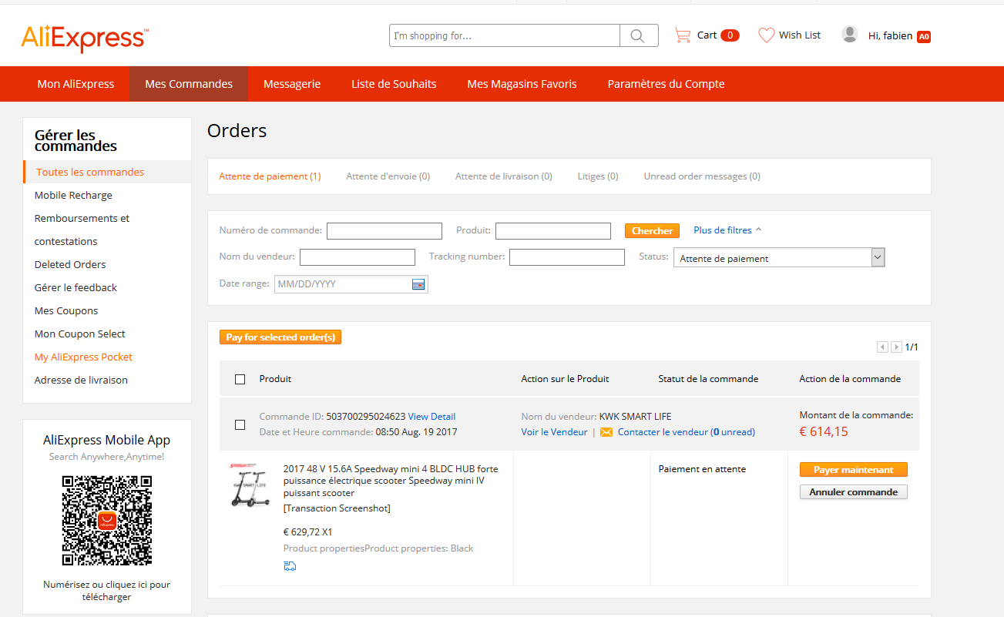Image resolution: width=1004 pixels, height=617 pixels.
Task: Go to next page arrow
Action: tap(896, 347)
